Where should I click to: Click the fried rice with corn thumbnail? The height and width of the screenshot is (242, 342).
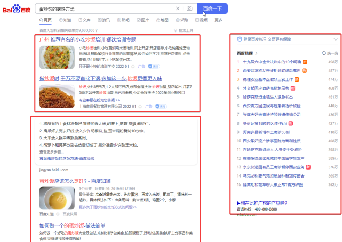click(x=57, y=57)
